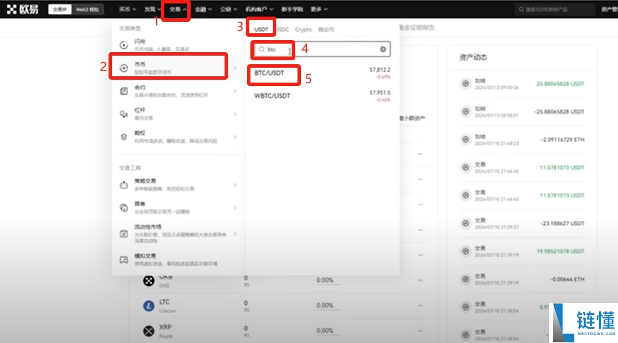
Task: Switch to the 交易所 exchange mode
Action: point(60,9)
